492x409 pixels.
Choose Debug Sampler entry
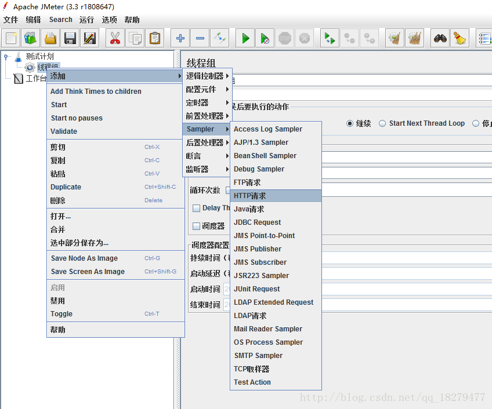pyautogui.click(x=276, y=169)
